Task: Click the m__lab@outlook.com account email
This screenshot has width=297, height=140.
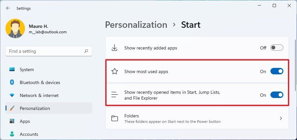Action: pyautogui.click(x=47, y=32)
